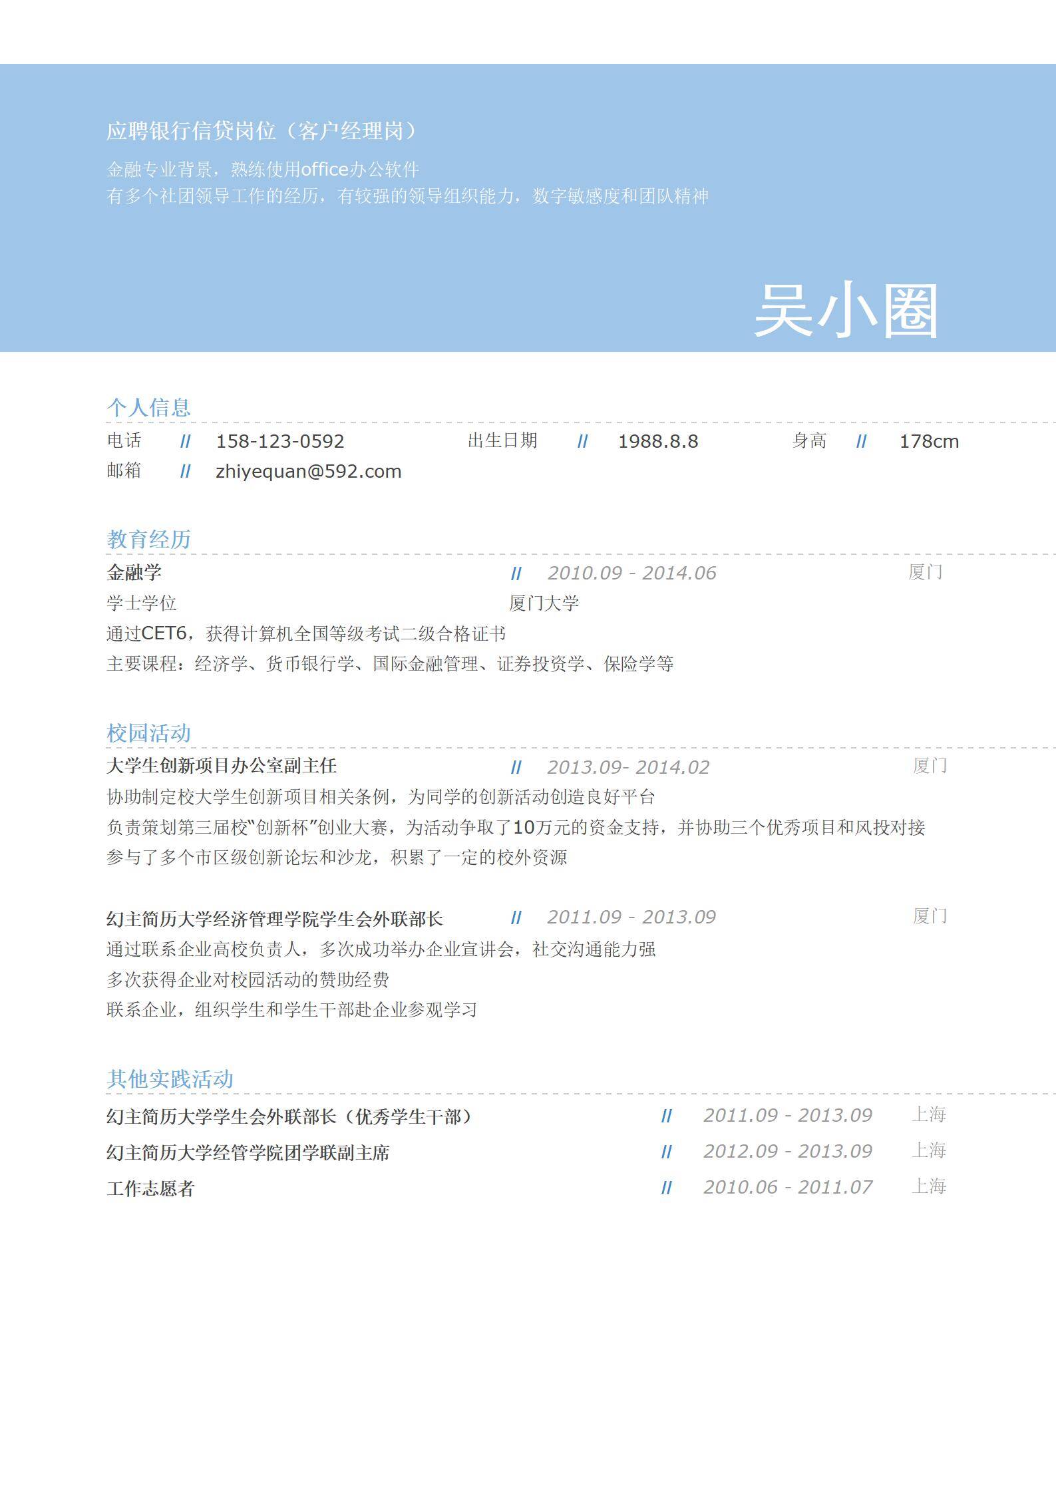Click the height value 178cm
This screenshot has width=1056, height=1493.
928,441
